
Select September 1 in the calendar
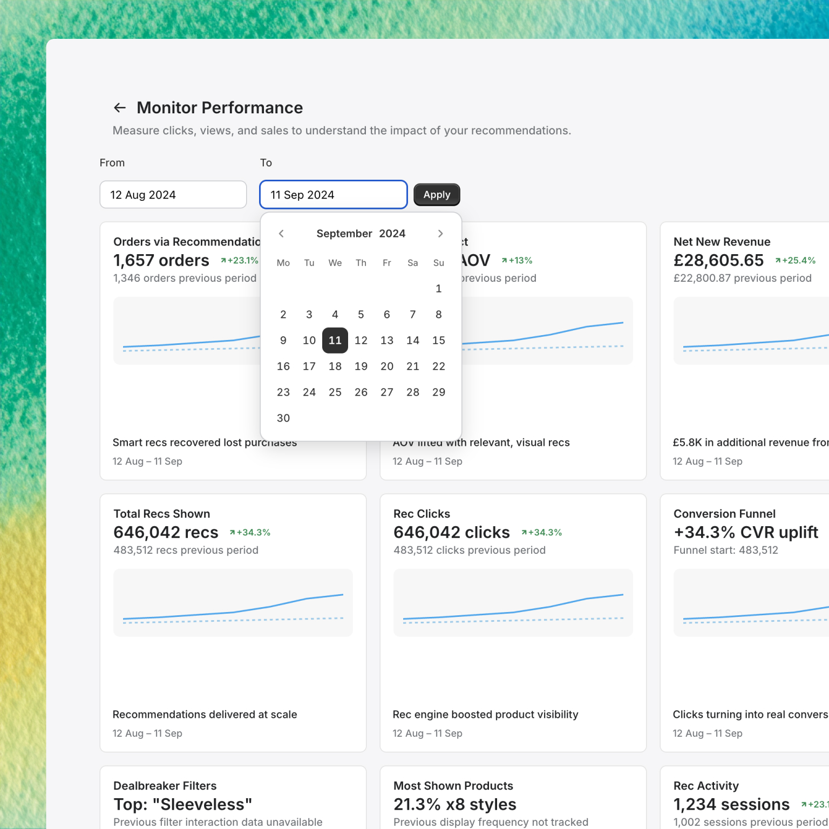[x=438, y=289]
